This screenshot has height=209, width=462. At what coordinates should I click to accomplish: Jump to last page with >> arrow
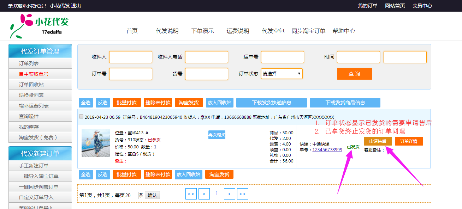click(243, 194)
